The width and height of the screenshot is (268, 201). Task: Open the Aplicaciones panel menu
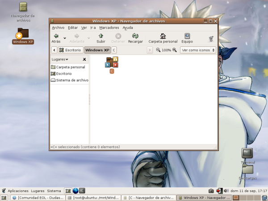pyautogui.click(x=18, y=191)
